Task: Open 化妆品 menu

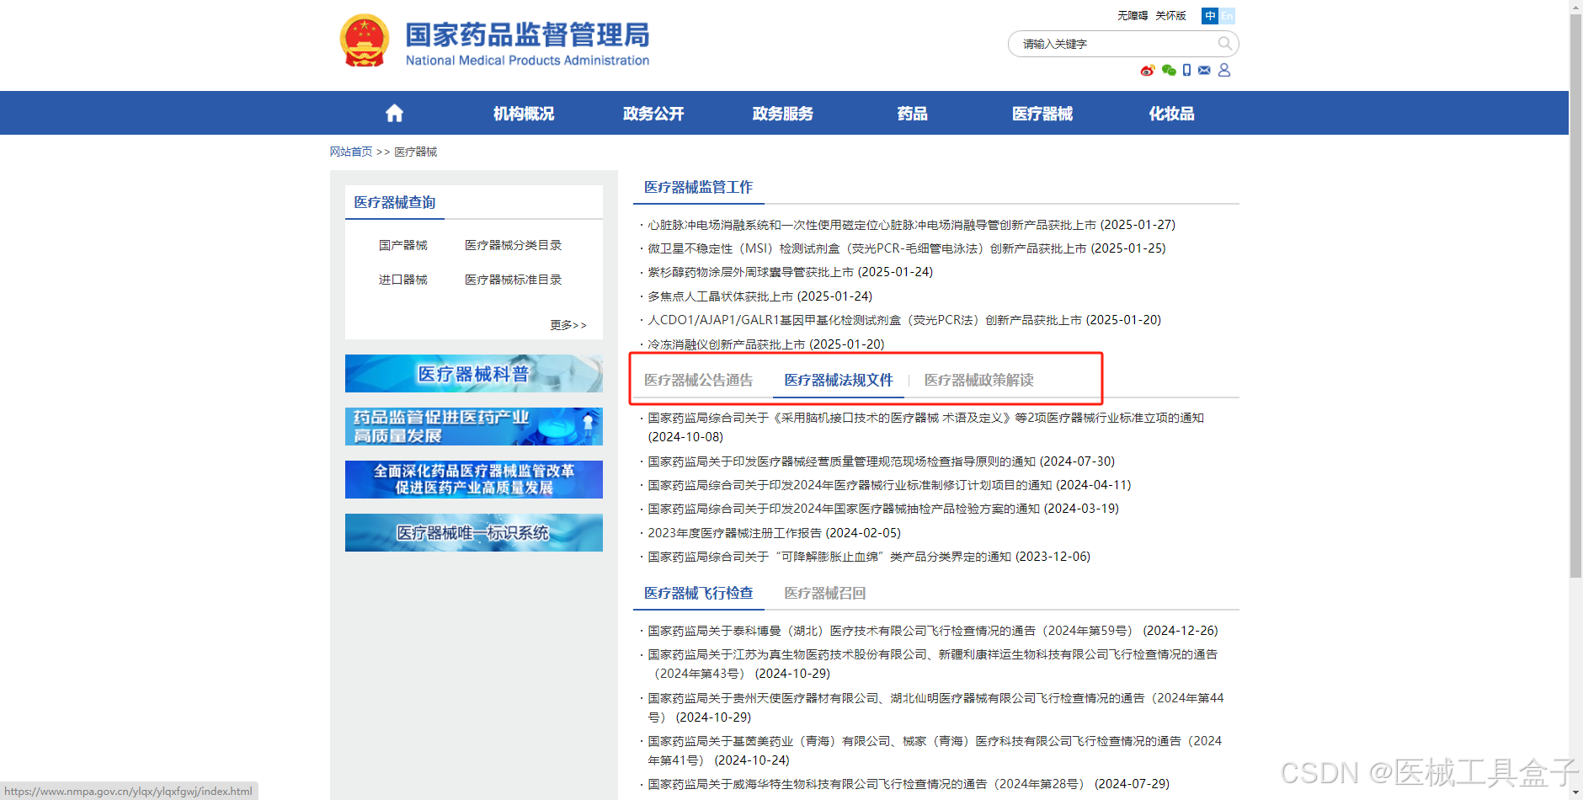Action: tap(1172, 114)
